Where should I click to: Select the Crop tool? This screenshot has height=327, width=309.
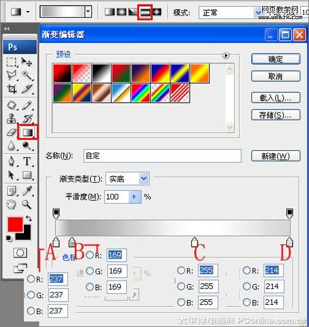pos(12,89)
